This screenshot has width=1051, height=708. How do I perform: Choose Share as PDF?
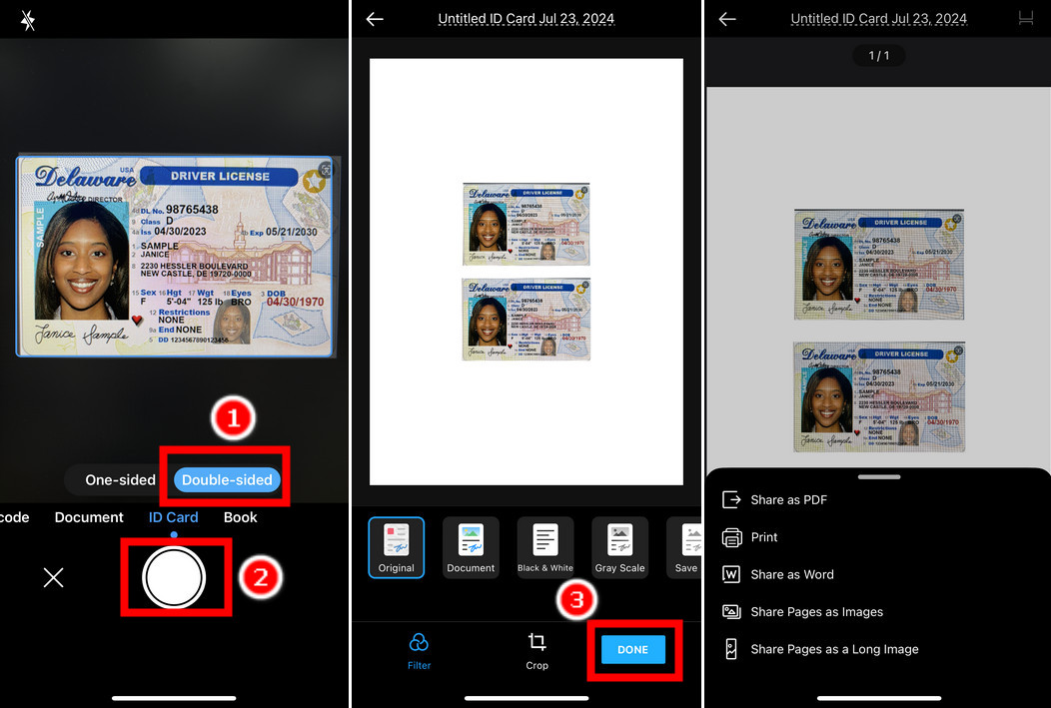point(789,499)
